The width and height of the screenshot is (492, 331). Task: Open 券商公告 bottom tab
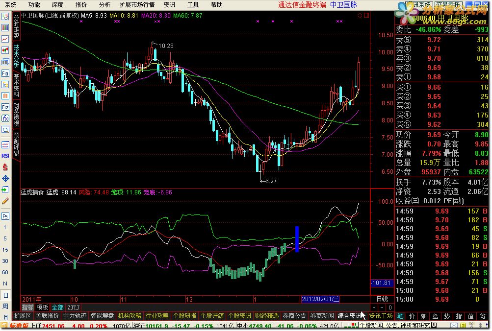294,316
